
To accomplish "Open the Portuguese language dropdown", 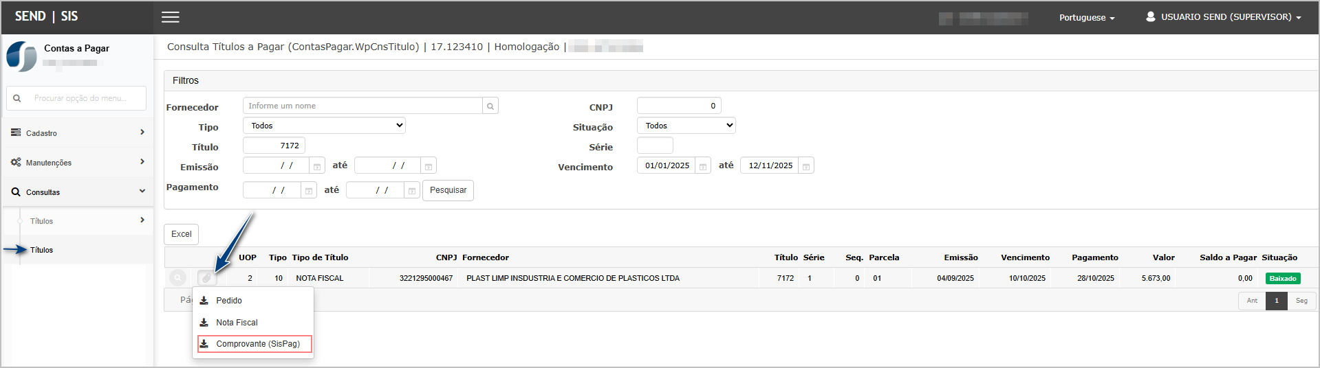I will (1086, 18).
